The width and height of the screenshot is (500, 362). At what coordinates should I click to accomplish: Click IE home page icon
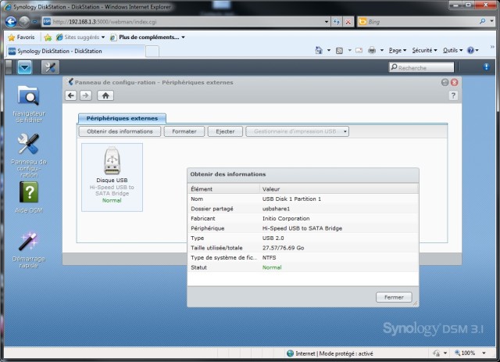coord(319,50)
